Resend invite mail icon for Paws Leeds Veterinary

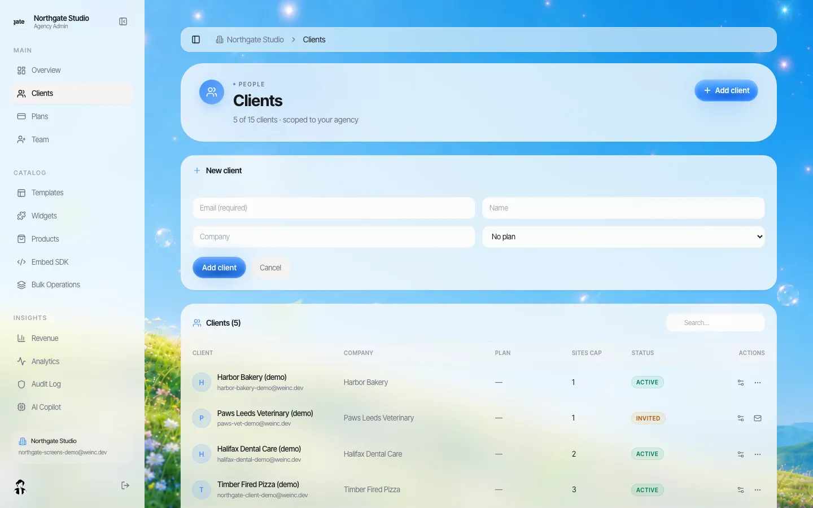click(x=758, y=418)
